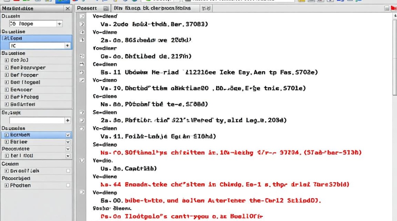Screen dimensions: 397x221
Task: Enable the empty checkbox beside Phodten
Action: [68, 185]
